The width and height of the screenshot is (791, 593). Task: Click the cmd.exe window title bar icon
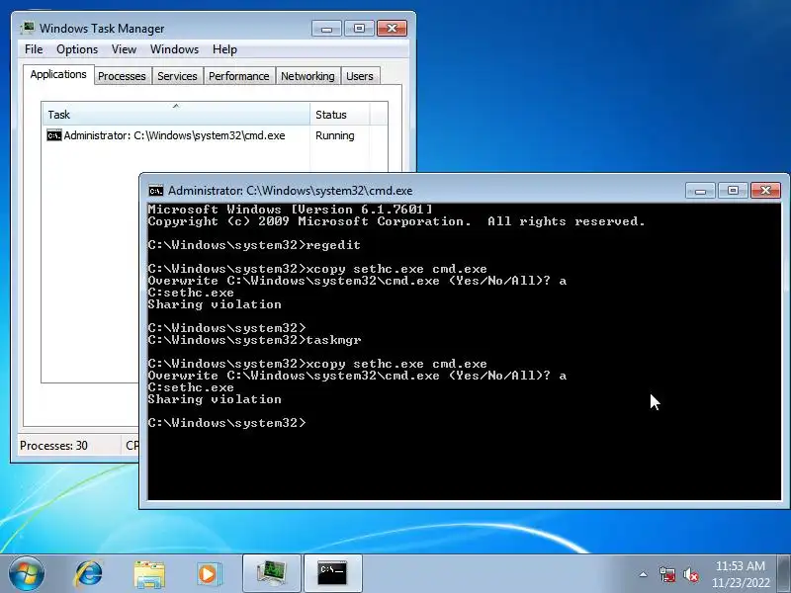(x=156, y=191)
